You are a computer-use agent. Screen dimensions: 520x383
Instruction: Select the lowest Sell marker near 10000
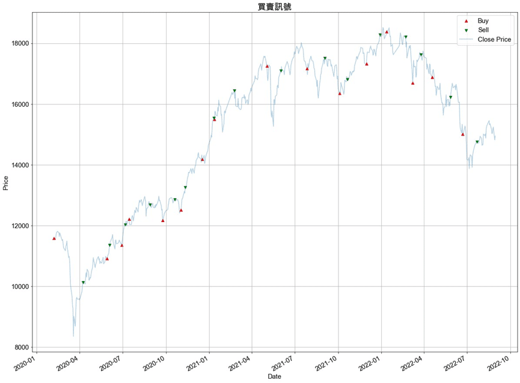(x=83, y=282)
